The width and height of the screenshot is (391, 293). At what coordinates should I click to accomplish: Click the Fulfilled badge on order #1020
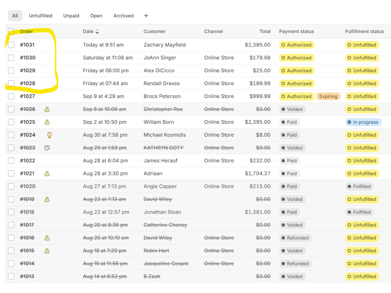pos(359,186)
